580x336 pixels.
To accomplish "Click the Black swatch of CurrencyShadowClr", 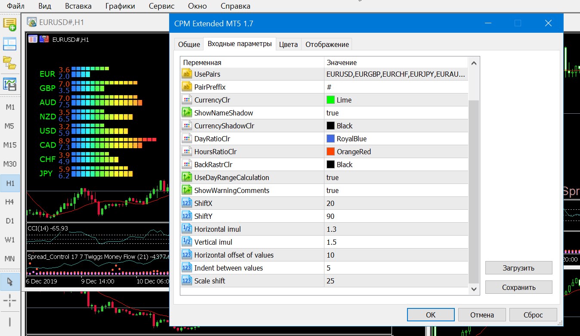I will (x=330, y=126).
